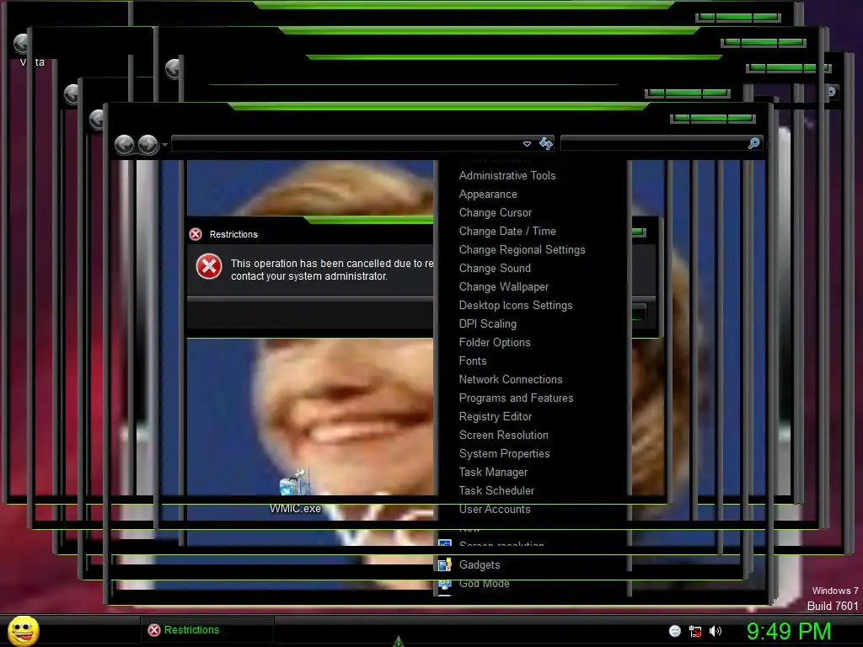Show the 9:49 PM clock
The image size is (863, 647).
789,631
